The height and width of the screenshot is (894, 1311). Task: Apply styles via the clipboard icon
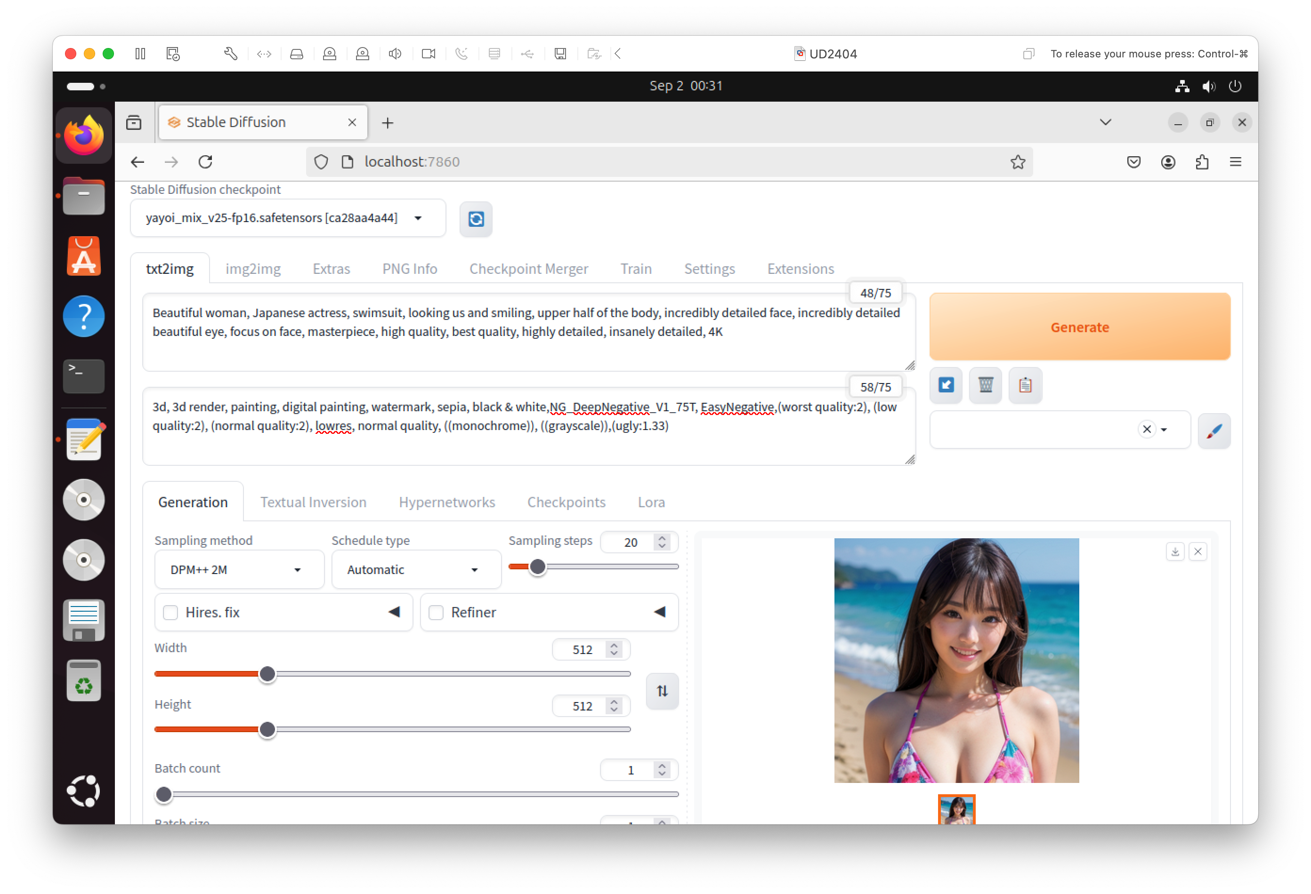click(1025, 385)
